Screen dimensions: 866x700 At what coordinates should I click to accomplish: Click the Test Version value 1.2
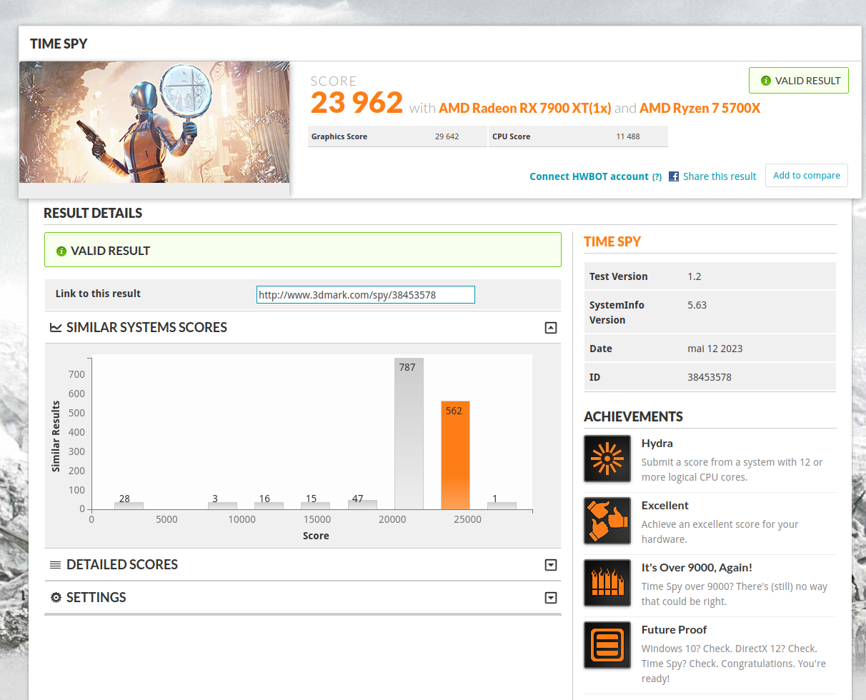tap(694, 276)
